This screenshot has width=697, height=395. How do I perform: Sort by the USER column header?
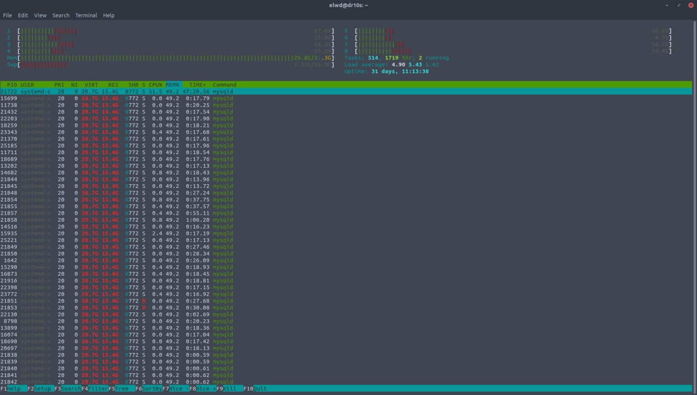(27, 84)
